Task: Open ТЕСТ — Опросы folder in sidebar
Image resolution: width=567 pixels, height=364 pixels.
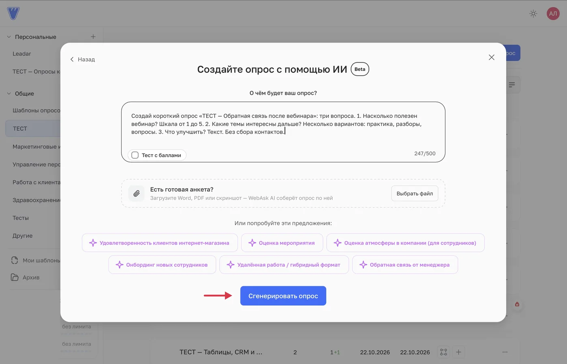Action: pos(36,72)
